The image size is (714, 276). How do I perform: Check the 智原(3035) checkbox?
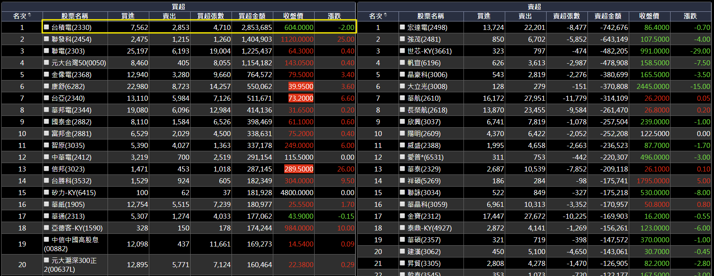(x=46, y=145)
